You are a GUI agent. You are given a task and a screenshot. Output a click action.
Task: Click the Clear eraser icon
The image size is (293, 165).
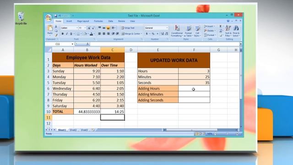[x=221, y=35]
